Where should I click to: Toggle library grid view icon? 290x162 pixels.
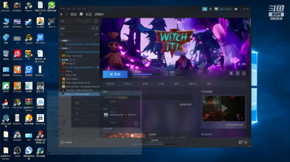point(96,21)
